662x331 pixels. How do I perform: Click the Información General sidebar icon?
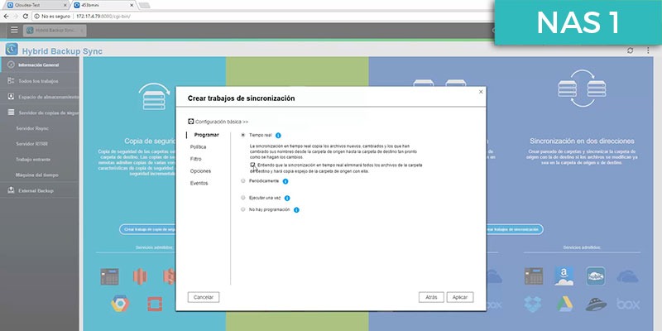(12, 65)
